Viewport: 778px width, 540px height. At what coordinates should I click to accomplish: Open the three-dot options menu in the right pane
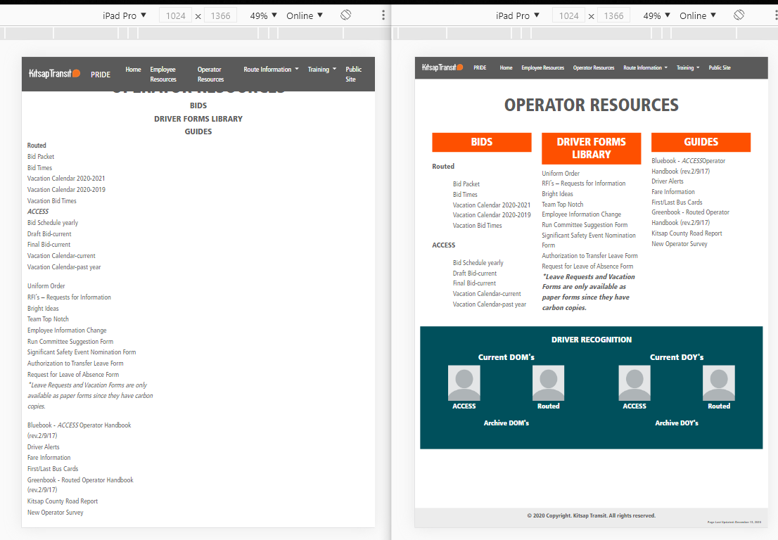[774, 15]
